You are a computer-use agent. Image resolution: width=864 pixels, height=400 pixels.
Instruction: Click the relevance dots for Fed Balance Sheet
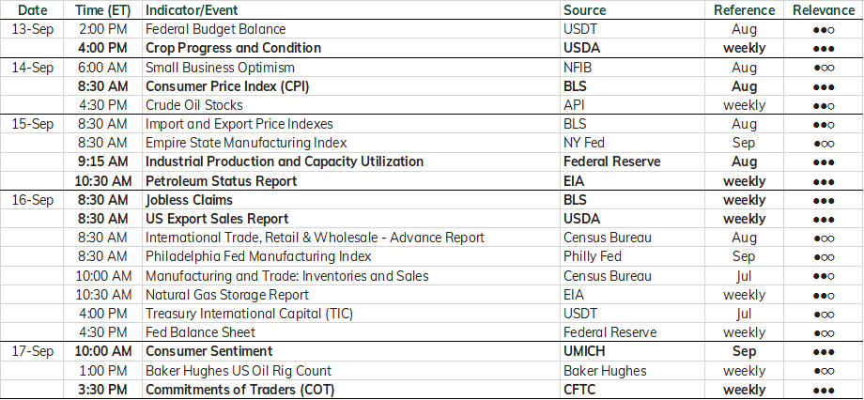(824, 333)
